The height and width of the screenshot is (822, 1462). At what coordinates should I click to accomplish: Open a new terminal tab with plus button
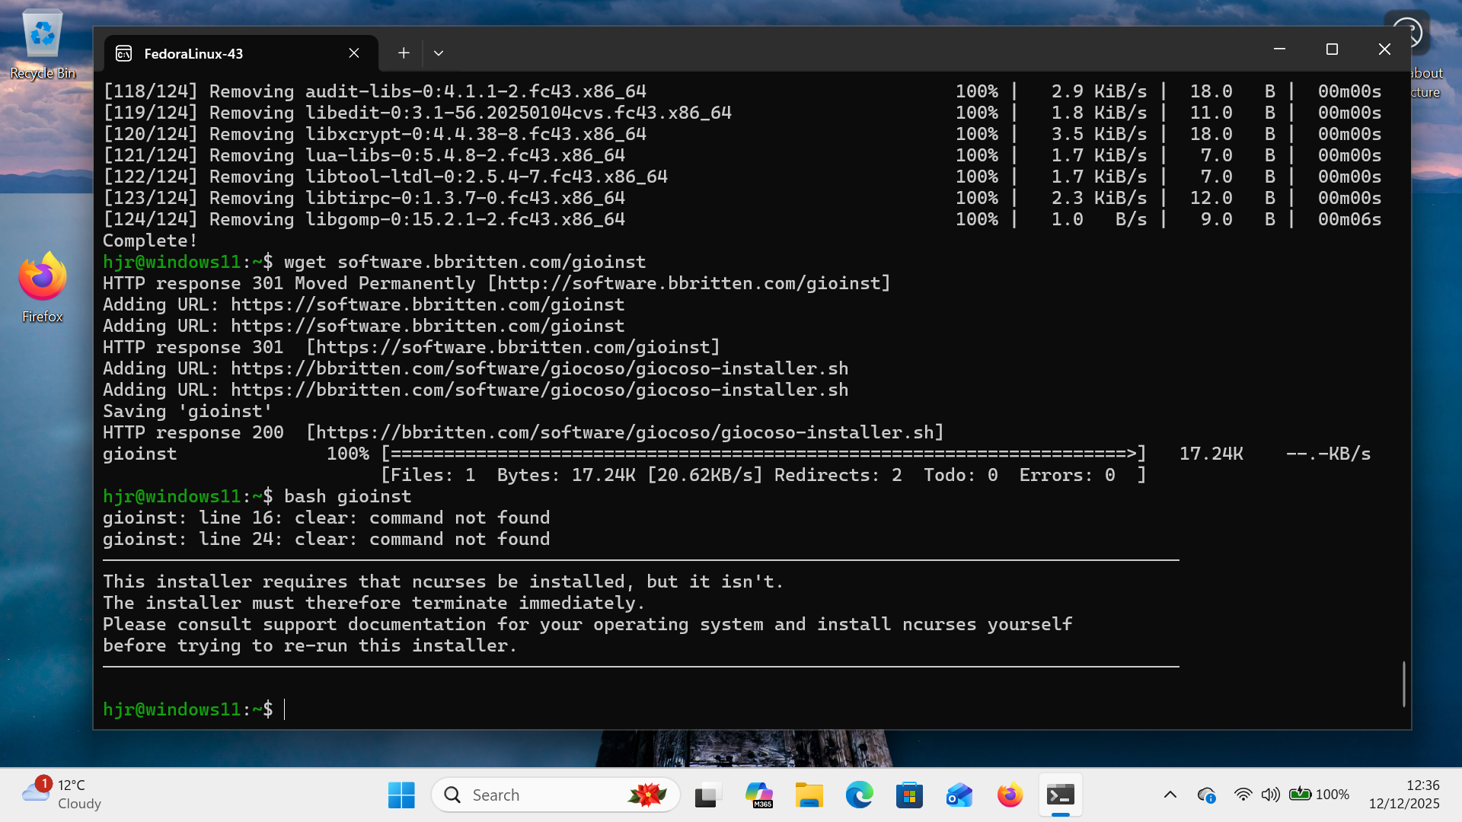click(404, 53)
